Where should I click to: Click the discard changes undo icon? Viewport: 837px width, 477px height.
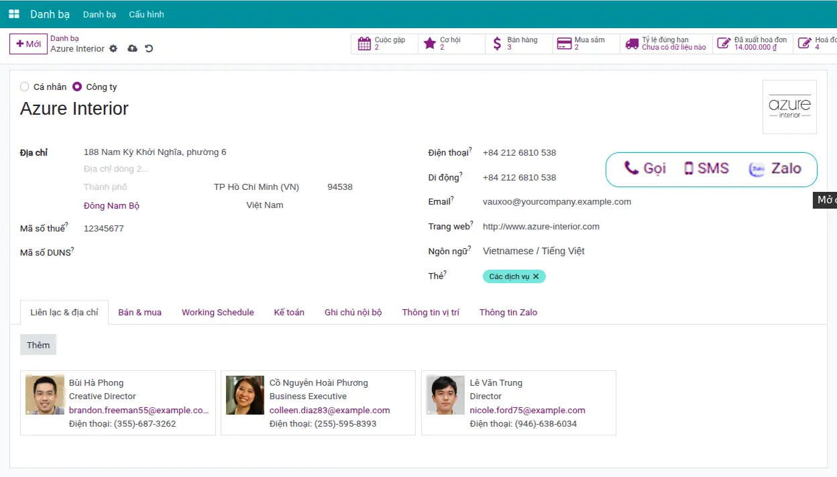point(149,49)
